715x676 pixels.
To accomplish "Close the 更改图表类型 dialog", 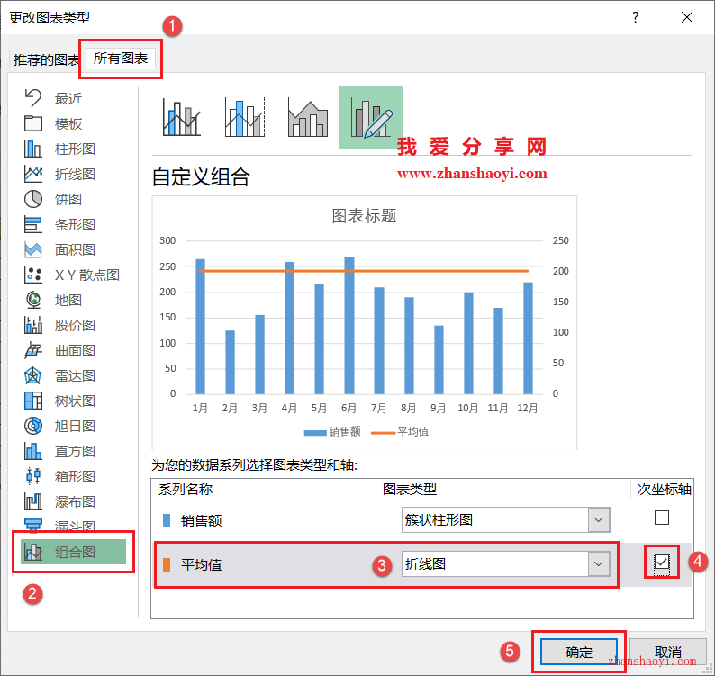I will [687, 17].
